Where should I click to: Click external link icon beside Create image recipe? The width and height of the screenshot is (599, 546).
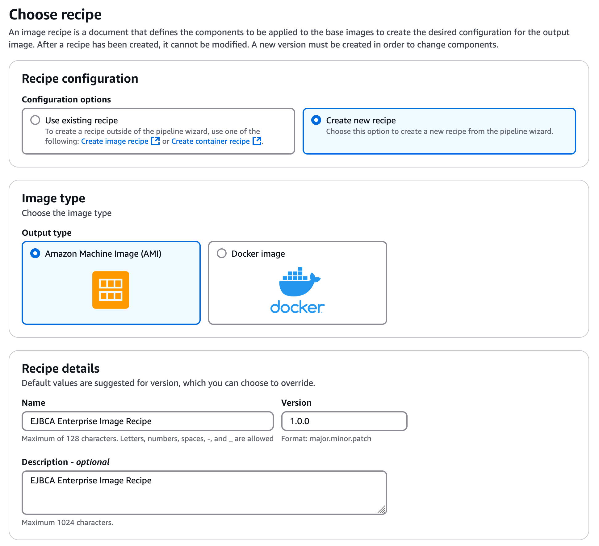(155, 141)
